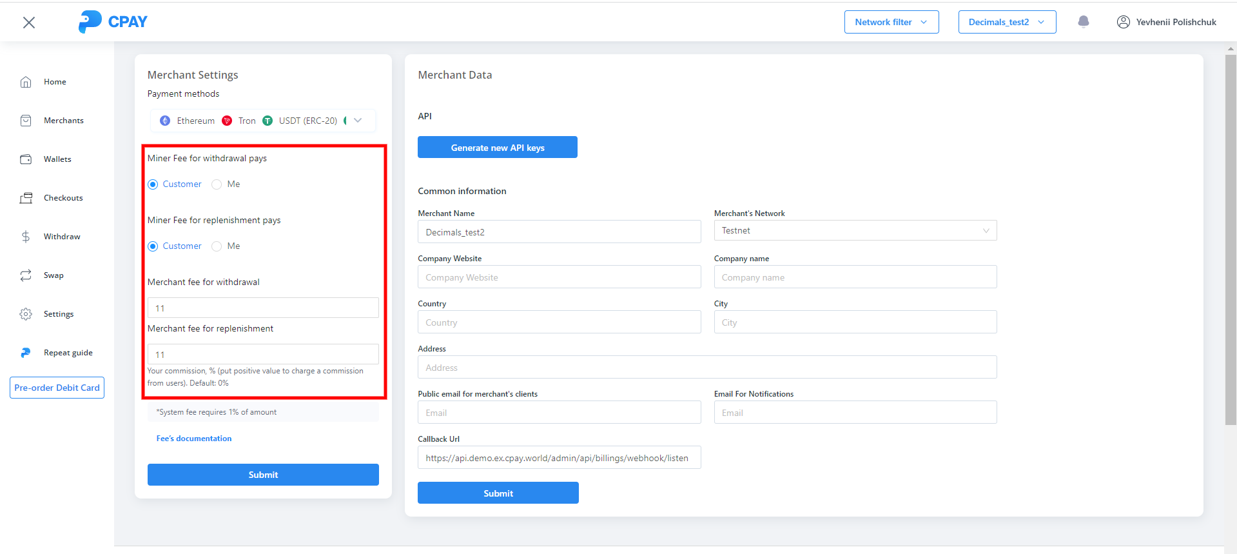This screenshot has width=1237, height=554.
Task: Select Me for withdrawal miner fee
Action: coord(217,184)
